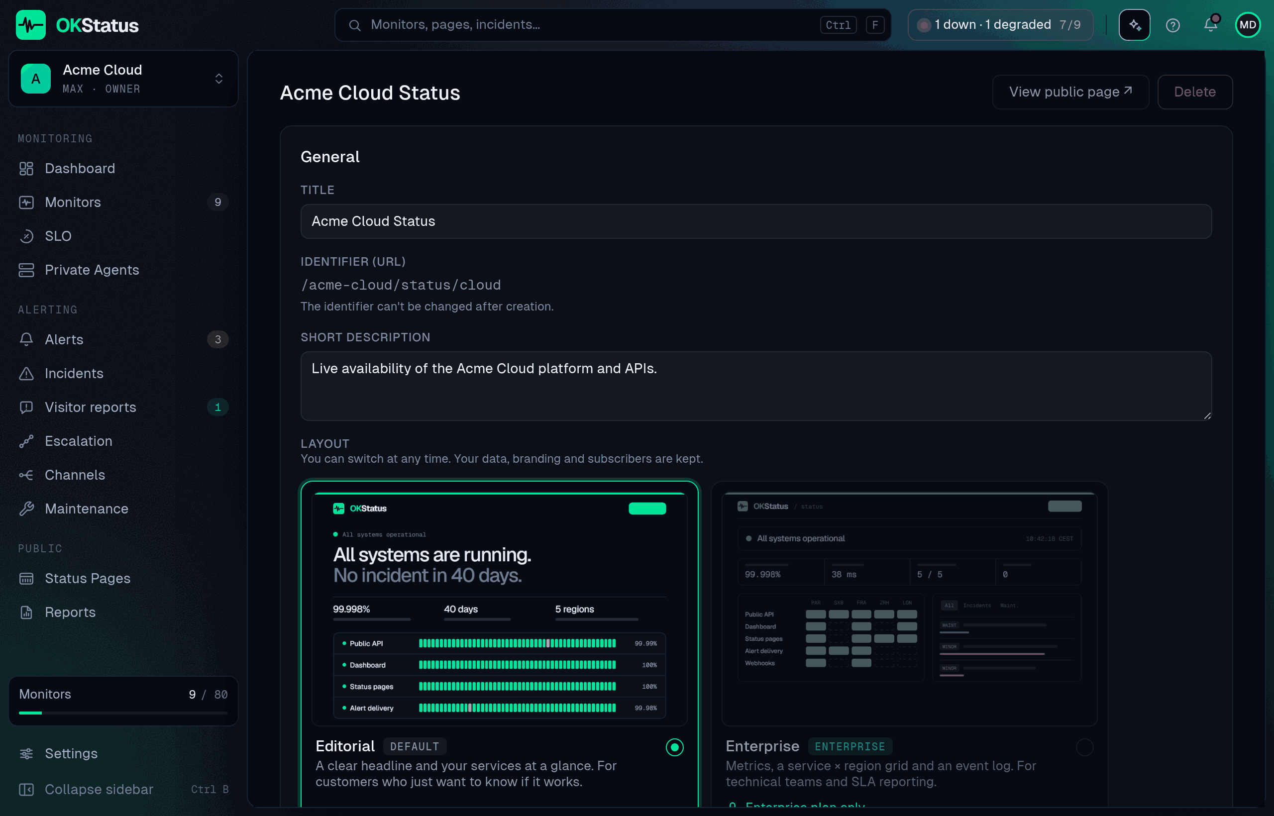Click the SLO gauge icon
The height and width of the screenshot is (816, 1274).
26,236
